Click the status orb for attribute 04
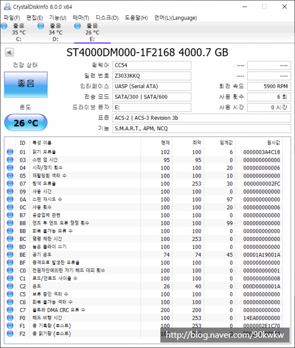 pos(10,168)
